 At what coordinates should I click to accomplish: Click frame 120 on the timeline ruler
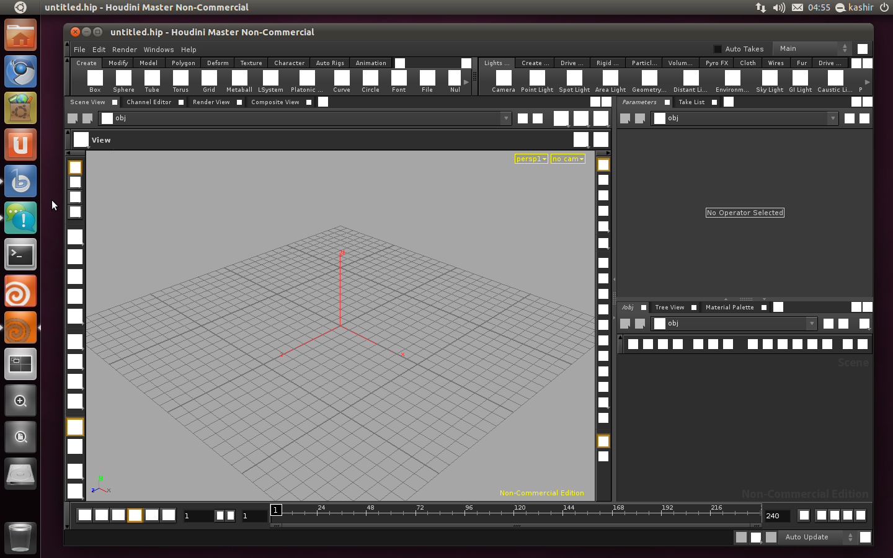(x=520, y=508)
